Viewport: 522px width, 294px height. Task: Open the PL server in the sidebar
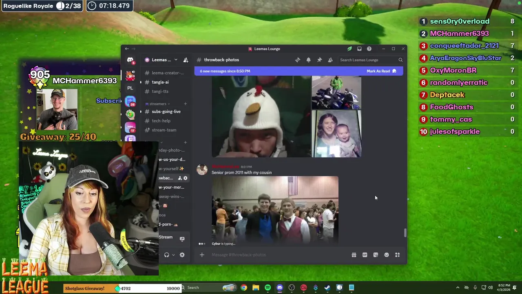130,88
